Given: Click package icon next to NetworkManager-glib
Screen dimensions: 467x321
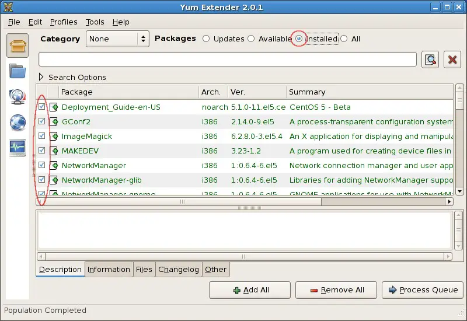Looking at the screenshot, I should tap(54, 180).
